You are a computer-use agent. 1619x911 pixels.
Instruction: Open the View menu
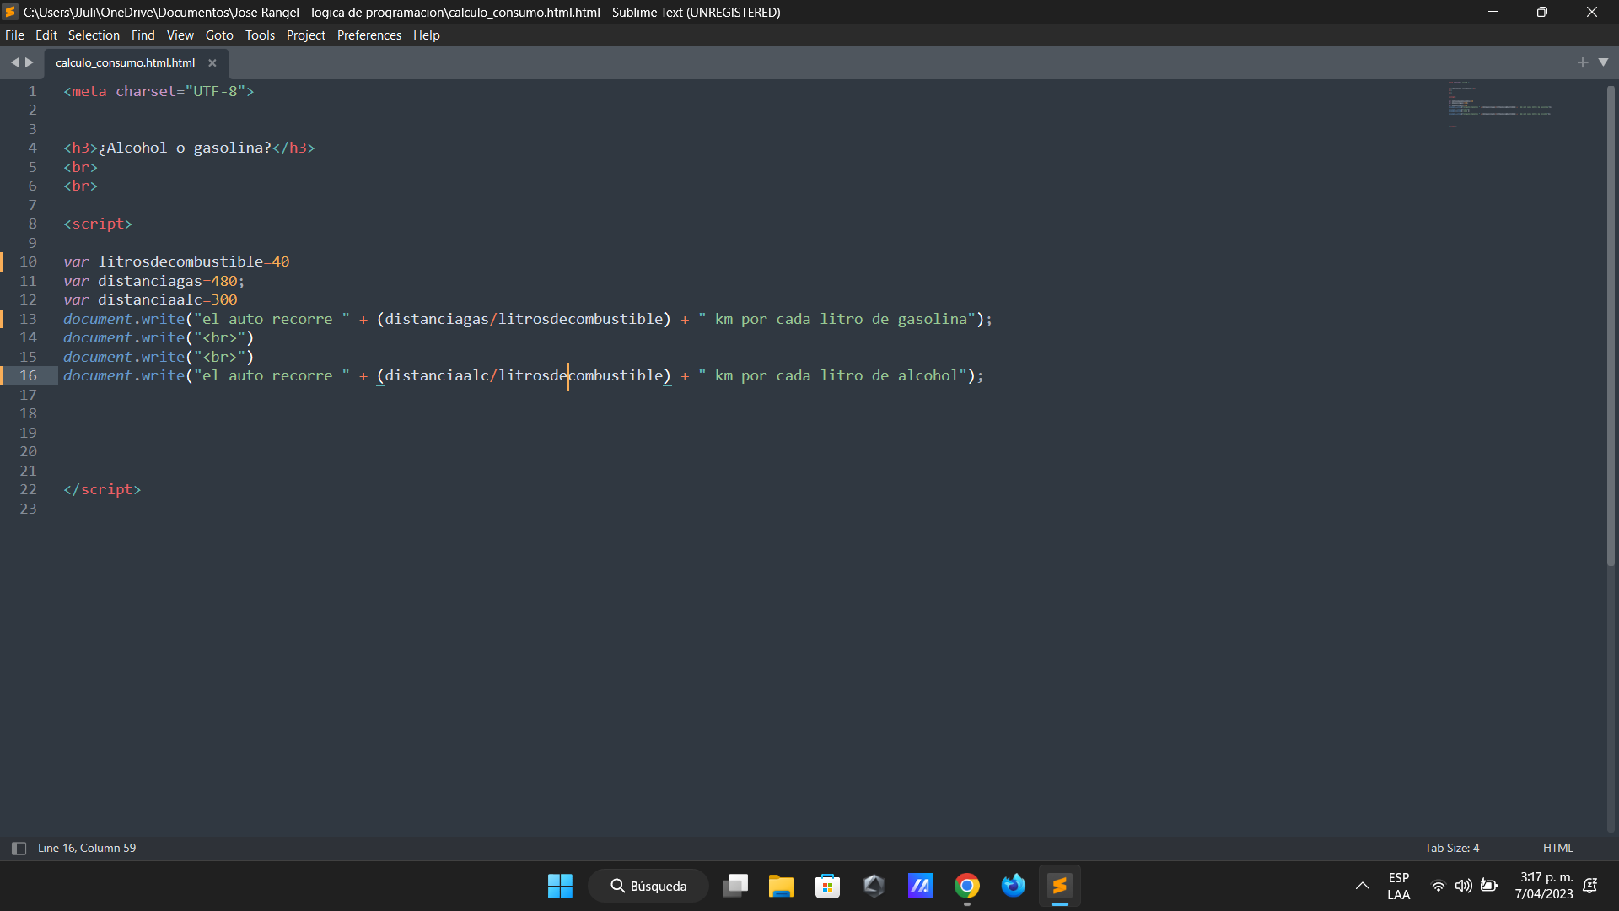pyautogui.click(x=180, y=35)
